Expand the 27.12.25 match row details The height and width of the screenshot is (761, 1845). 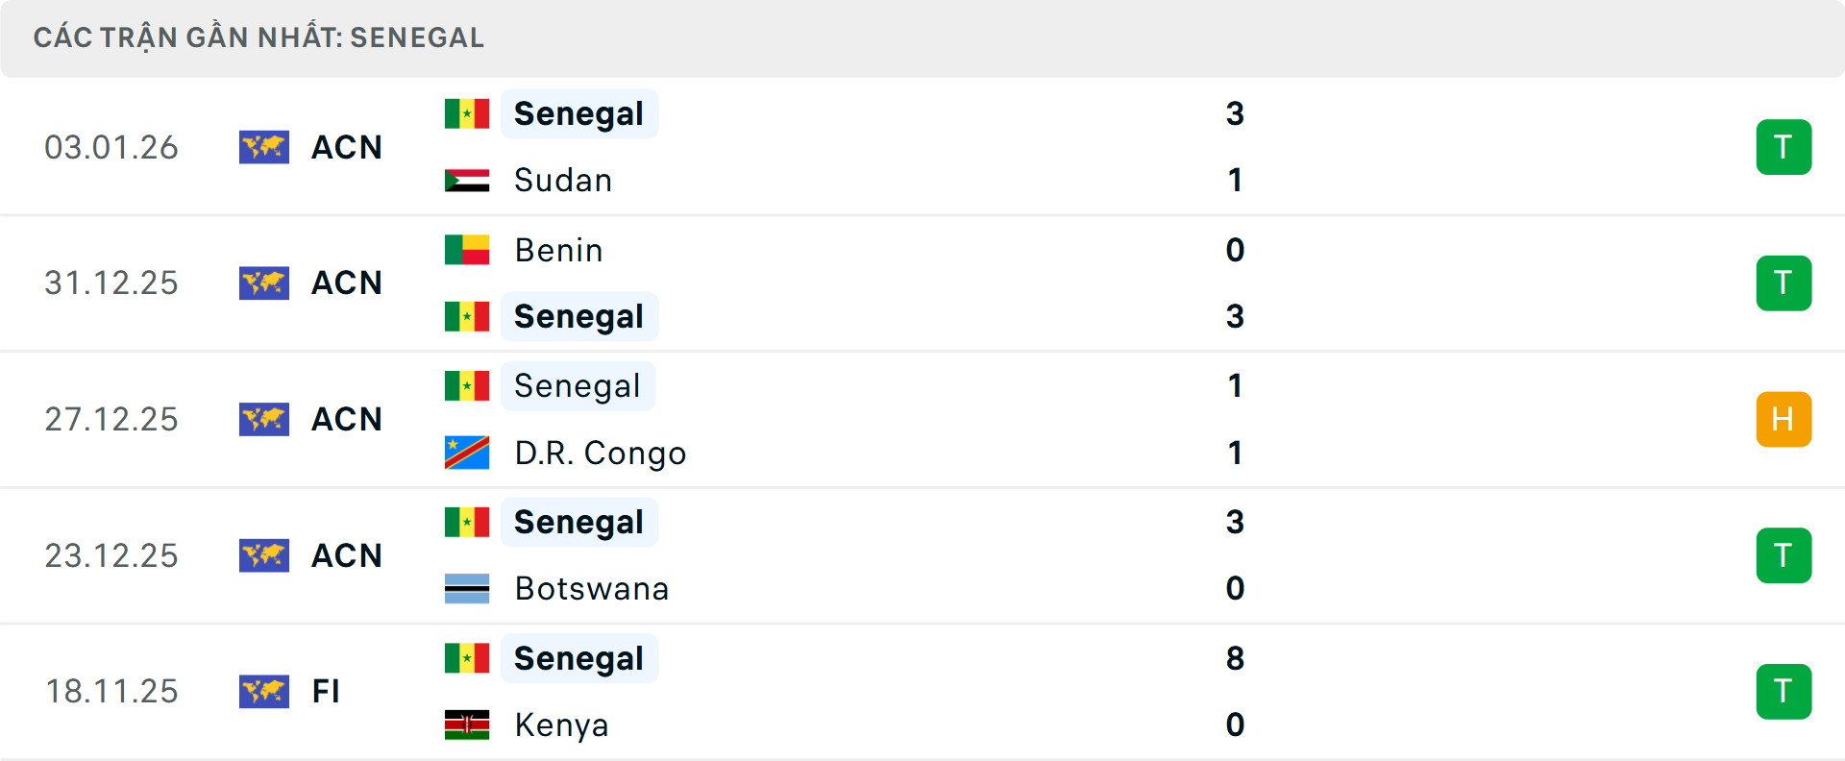coord(922,419)
